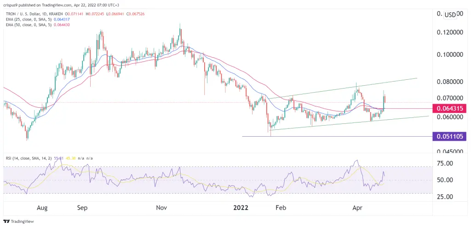Click the 0.064315 red price label
Viewport: 471px width, 227px height.
tap(449, 109)
